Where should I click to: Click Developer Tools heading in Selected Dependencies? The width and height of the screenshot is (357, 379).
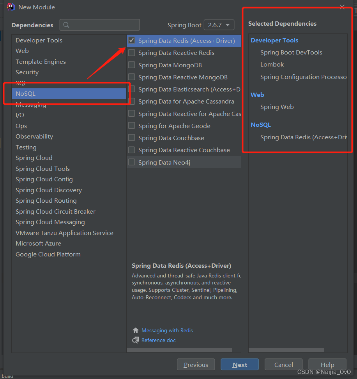274,40
